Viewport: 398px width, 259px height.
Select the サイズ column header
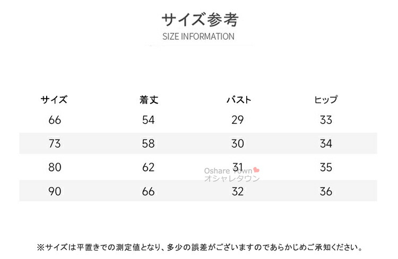pos(54,100)
